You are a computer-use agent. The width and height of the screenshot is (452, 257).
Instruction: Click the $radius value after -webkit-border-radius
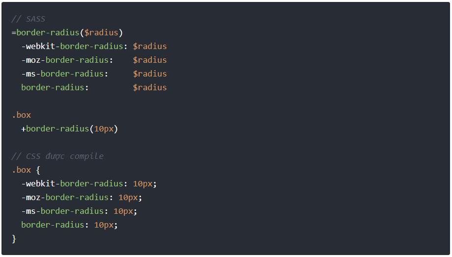(150, 46)
